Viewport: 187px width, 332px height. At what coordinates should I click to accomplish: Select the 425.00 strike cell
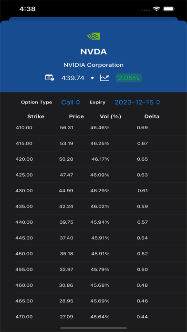click(x=24, y=175)
